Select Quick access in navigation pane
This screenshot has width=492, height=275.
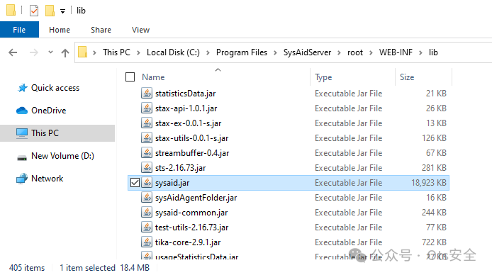55,88
